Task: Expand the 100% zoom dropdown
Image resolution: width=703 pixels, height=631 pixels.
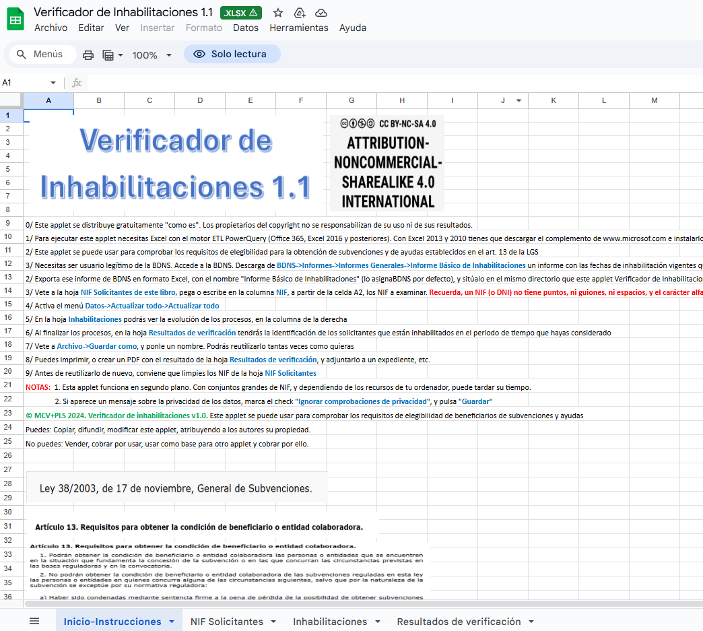Action: click(152, 55)
